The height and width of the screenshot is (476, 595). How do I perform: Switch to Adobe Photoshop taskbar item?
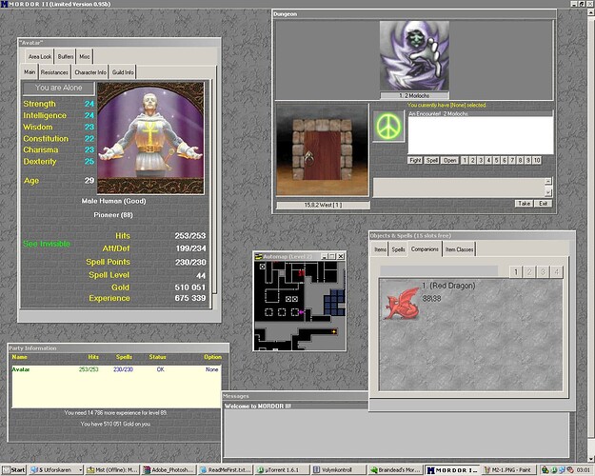[x=169, y=470]
